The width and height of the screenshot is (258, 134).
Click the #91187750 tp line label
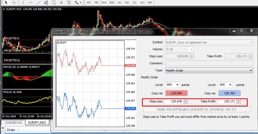pyautogui.click(x=12, y=60)
